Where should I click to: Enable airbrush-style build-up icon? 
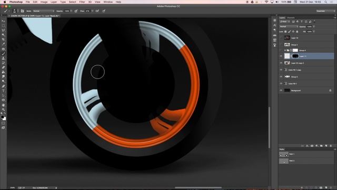pos(97,11)
